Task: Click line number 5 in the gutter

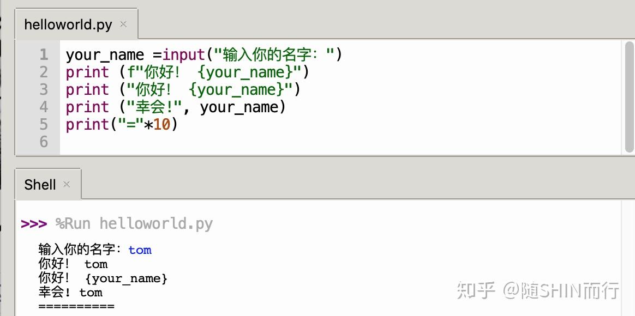Action: [x=43, y=124]
